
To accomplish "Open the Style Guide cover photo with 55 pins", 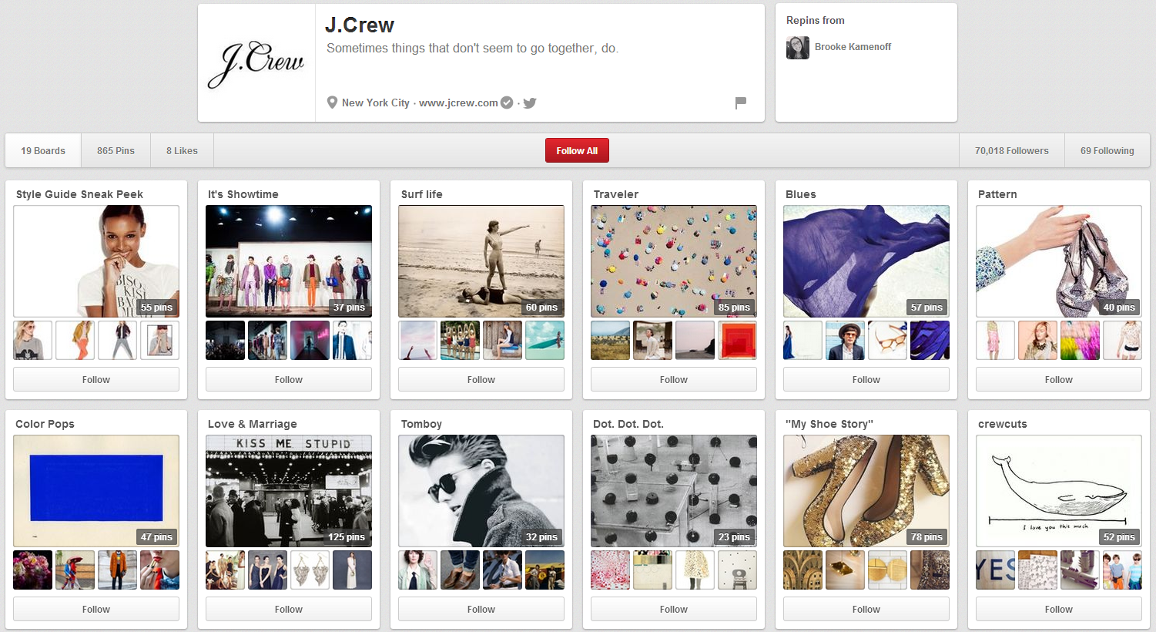I will pyautogui.click(x=96, y=261).
